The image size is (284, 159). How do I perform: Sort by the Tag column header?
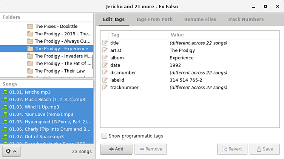click(x=138, y=35)
